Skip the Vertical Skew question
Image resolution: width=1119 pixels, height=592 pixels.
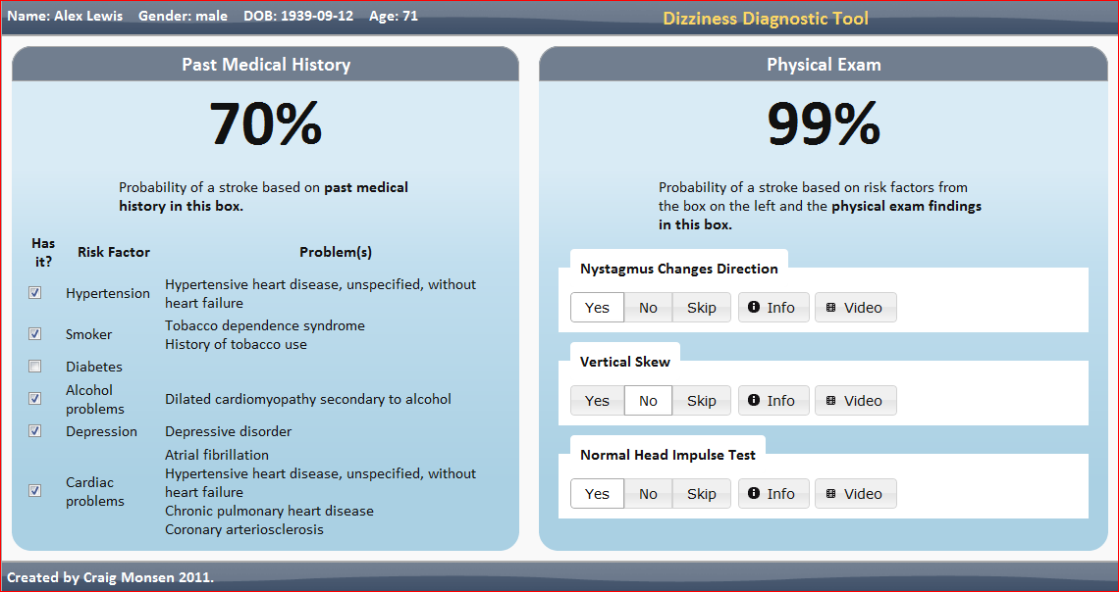pos(701,400)
